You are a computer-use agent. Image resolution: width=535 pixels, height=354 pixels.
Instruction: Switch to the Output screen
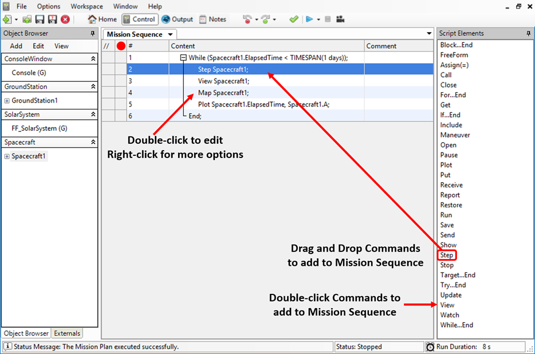pos(178,19)
